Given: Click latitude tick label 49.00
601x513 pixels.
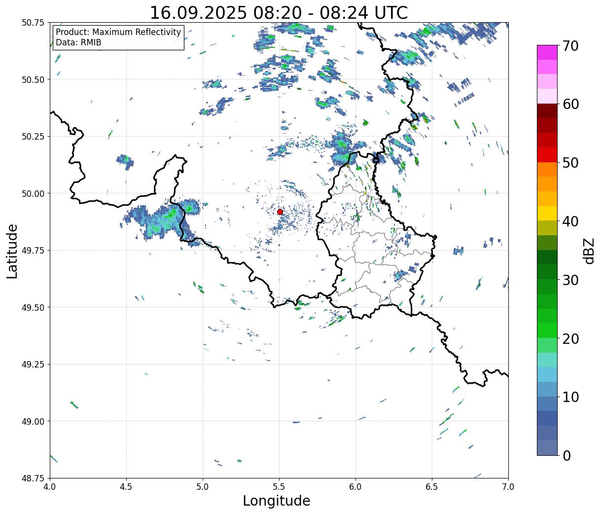Looking at the screenshot, I should point(33,421).
